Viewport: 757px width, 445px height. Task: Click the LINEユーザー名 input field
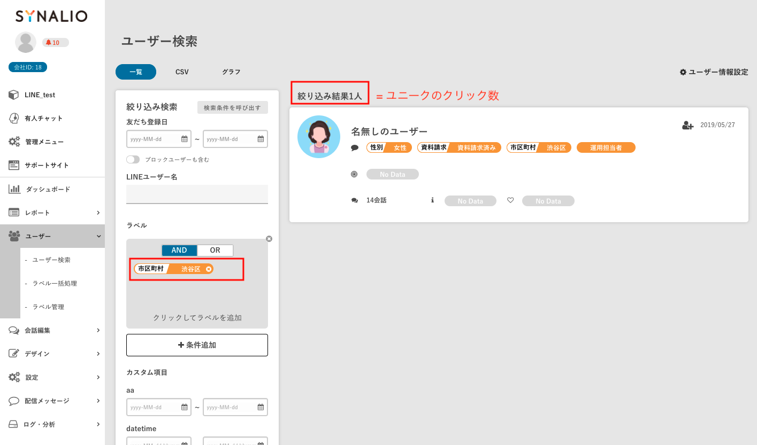pos(197,194)
